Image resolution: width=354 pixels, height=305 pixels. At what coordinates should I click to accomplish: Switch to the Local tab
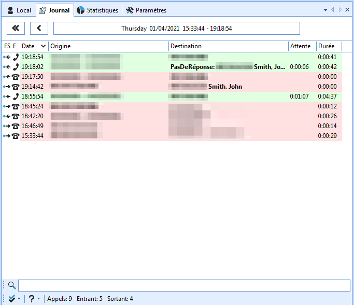point(19,10)
